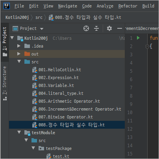Click the .idea folder icon

[x=27, y=46]
